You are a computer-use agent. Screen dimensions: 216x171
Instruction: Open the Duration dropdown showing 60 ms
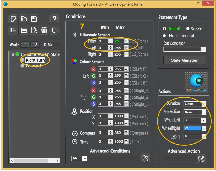click(195, 104)
